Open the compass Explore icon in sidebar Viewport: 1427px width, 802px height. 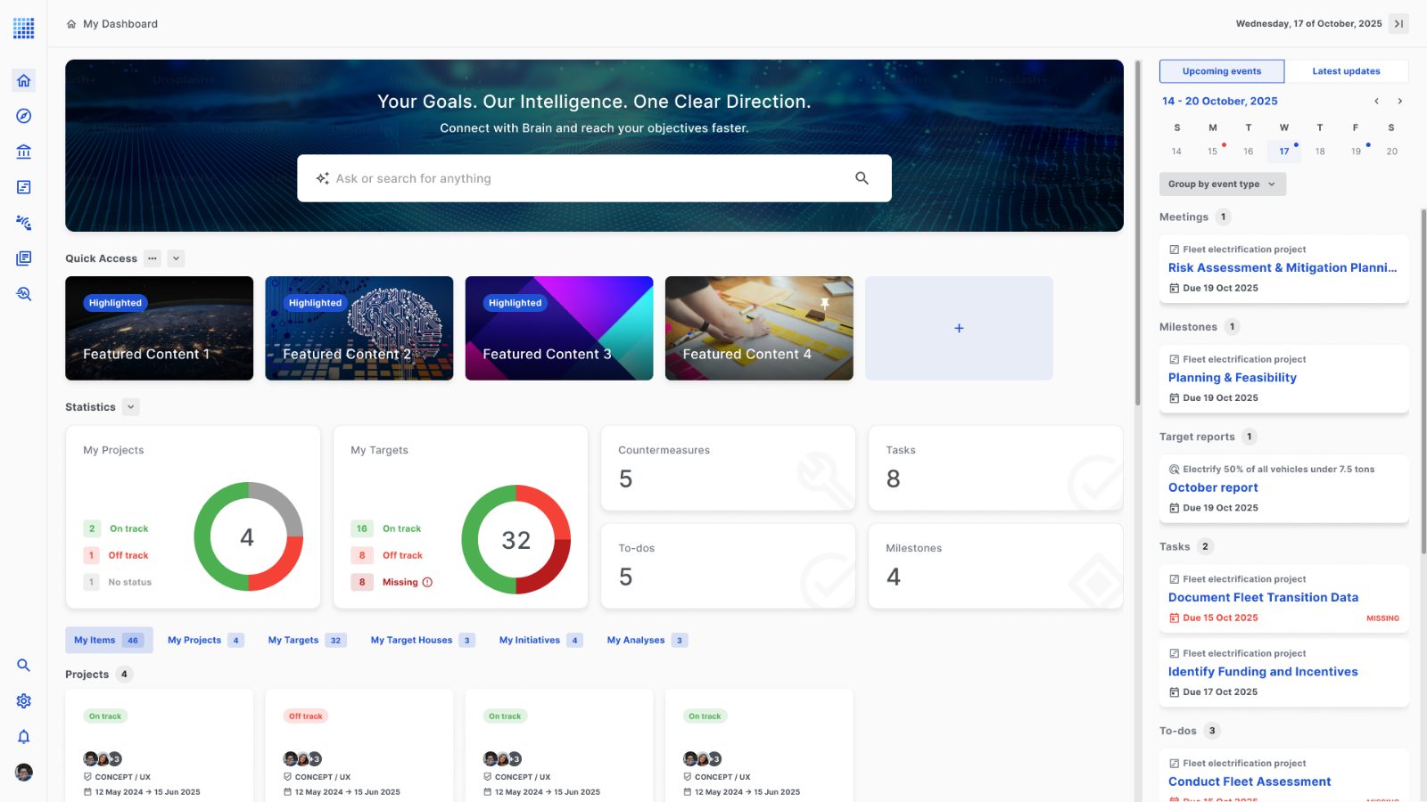coord(24,116)
